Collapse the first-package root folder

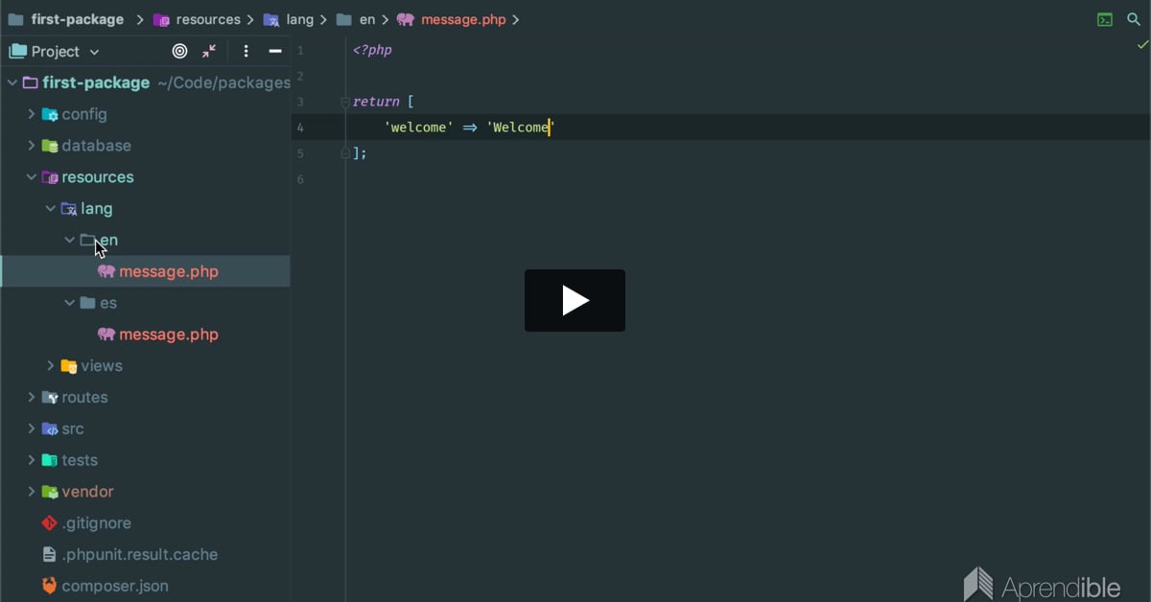coord(12,82)
